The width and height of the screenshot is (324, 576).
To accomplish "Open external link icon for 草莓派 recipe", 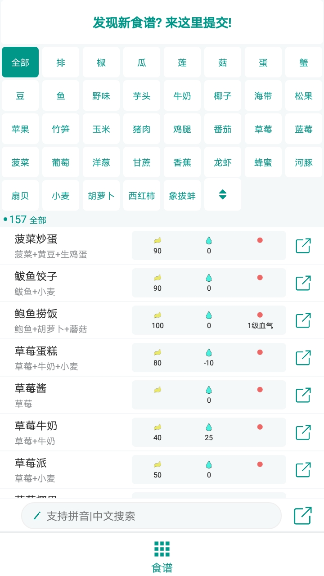I will click(303, 470).
